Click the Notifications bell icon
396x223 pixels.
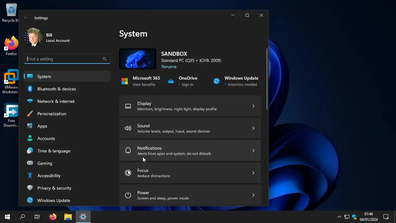coord(128,151)
